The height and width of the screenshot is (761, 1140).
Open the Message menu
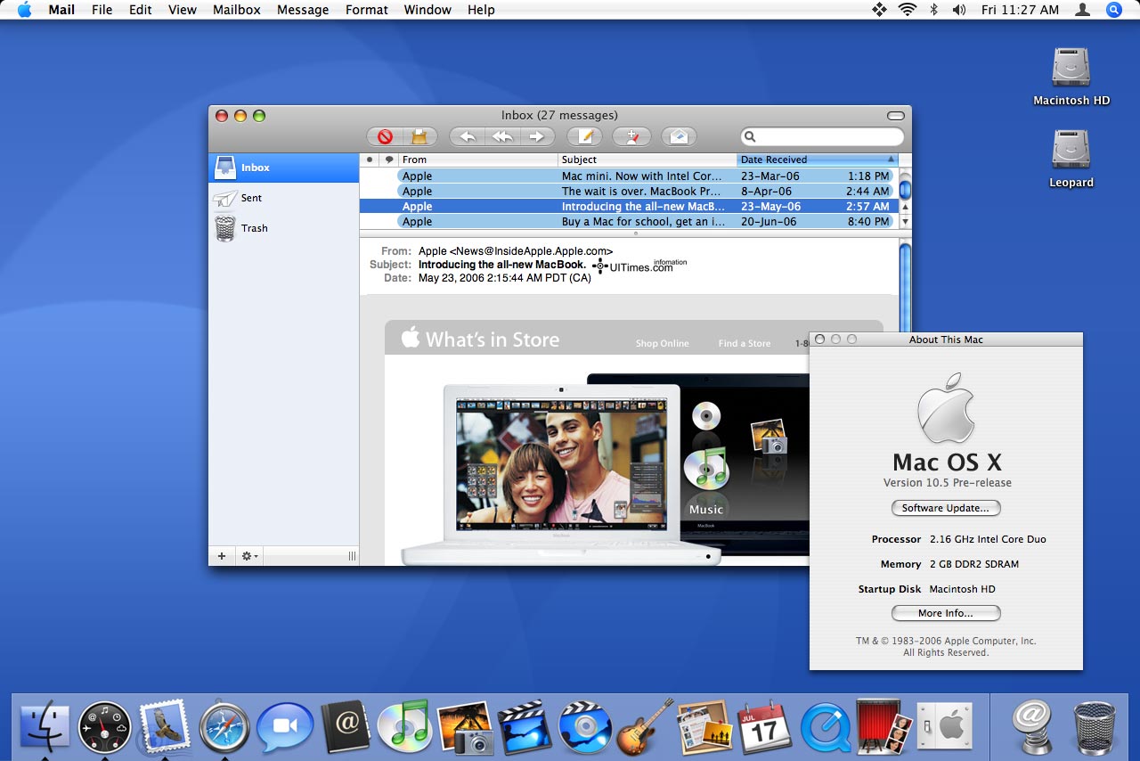pyautogui.click(x=303, y=10)
